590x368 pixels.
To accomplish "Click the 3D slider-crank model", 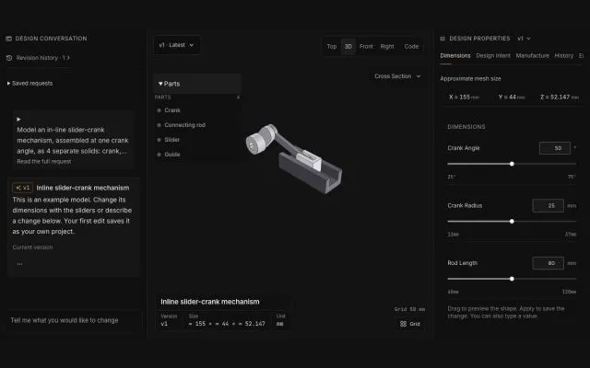I will tap(294, 158).
